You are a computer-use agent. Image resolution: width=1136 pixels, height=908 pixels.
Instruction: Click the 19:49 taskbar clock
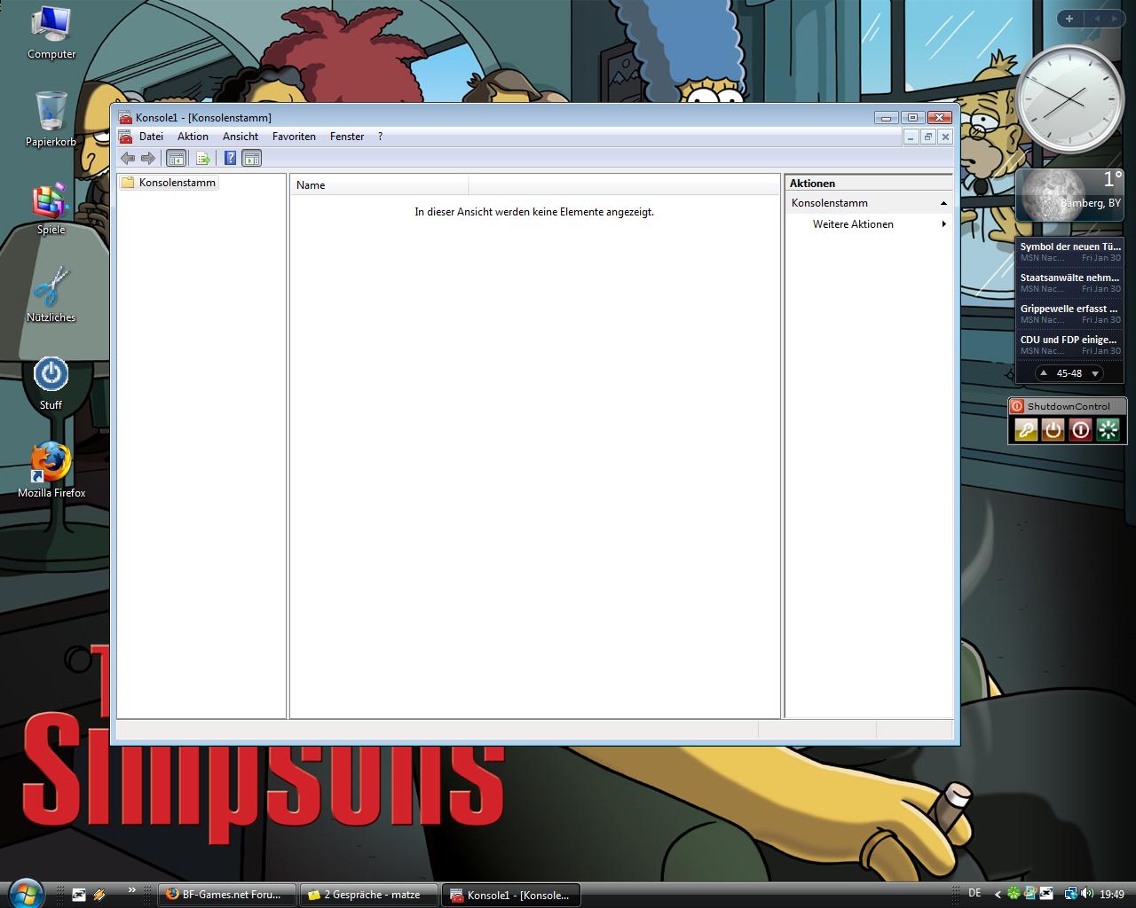click(1112, 895)
